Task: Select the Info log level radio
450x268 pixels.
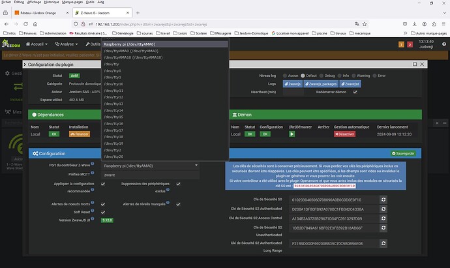Action: pyautogui.click(x=340, y=76)
